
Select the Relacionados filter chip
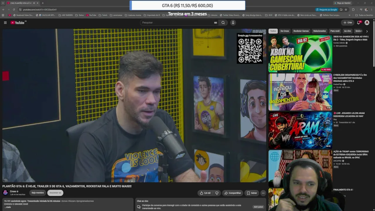click(319, 31)
